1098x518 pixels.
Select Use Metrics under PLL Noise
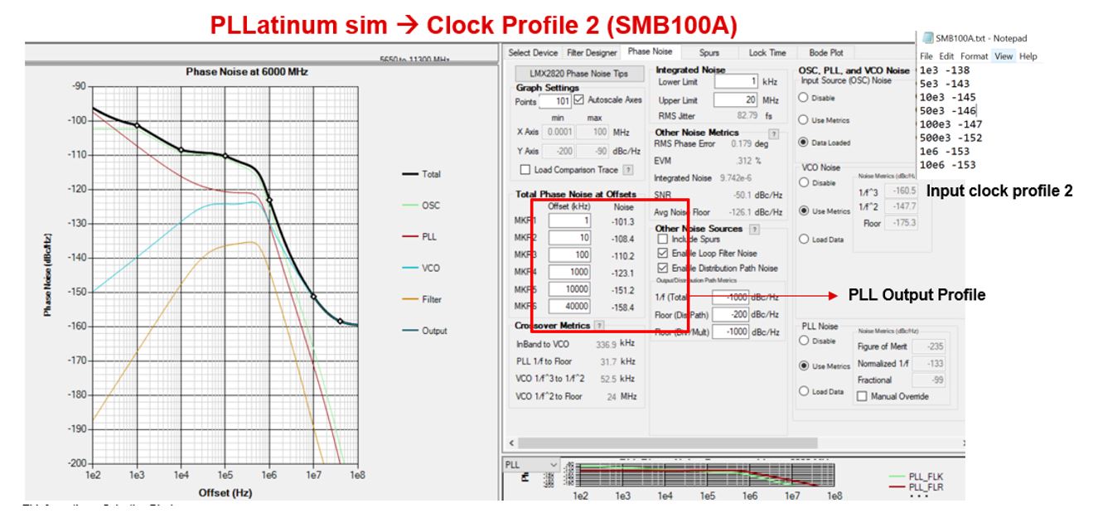(x=804, y=366)
